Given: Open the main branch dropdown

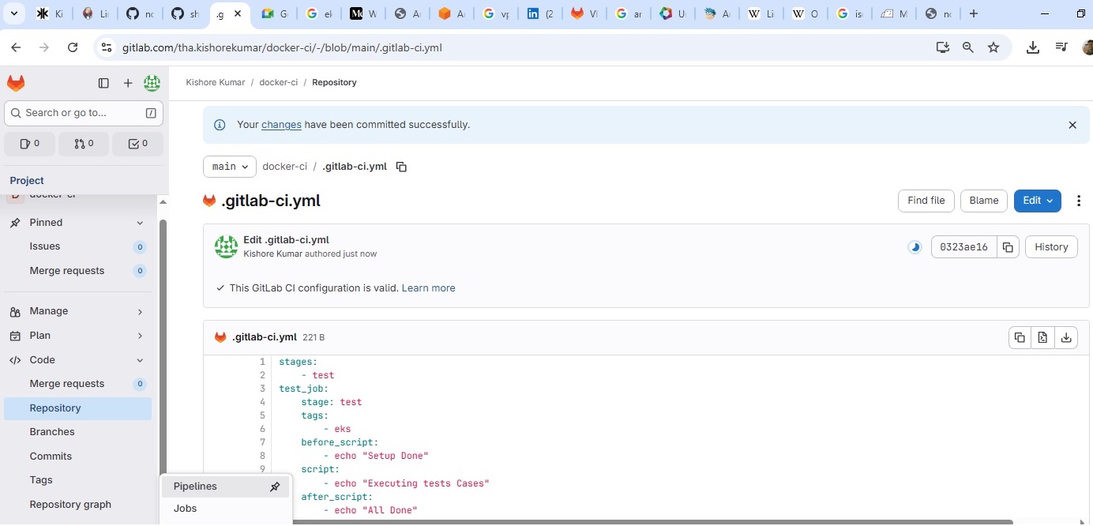Looking at the screenshot, I should [230, 167].
